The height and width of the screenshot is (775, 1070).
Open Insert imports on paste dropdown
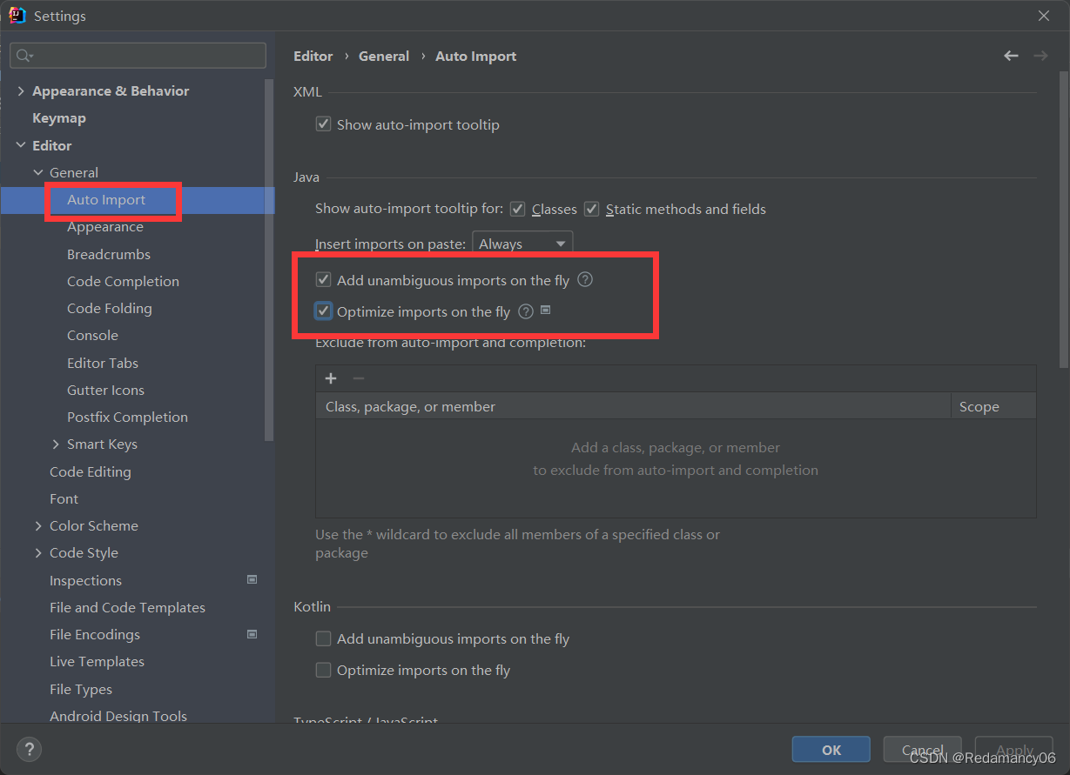(522, 244)
